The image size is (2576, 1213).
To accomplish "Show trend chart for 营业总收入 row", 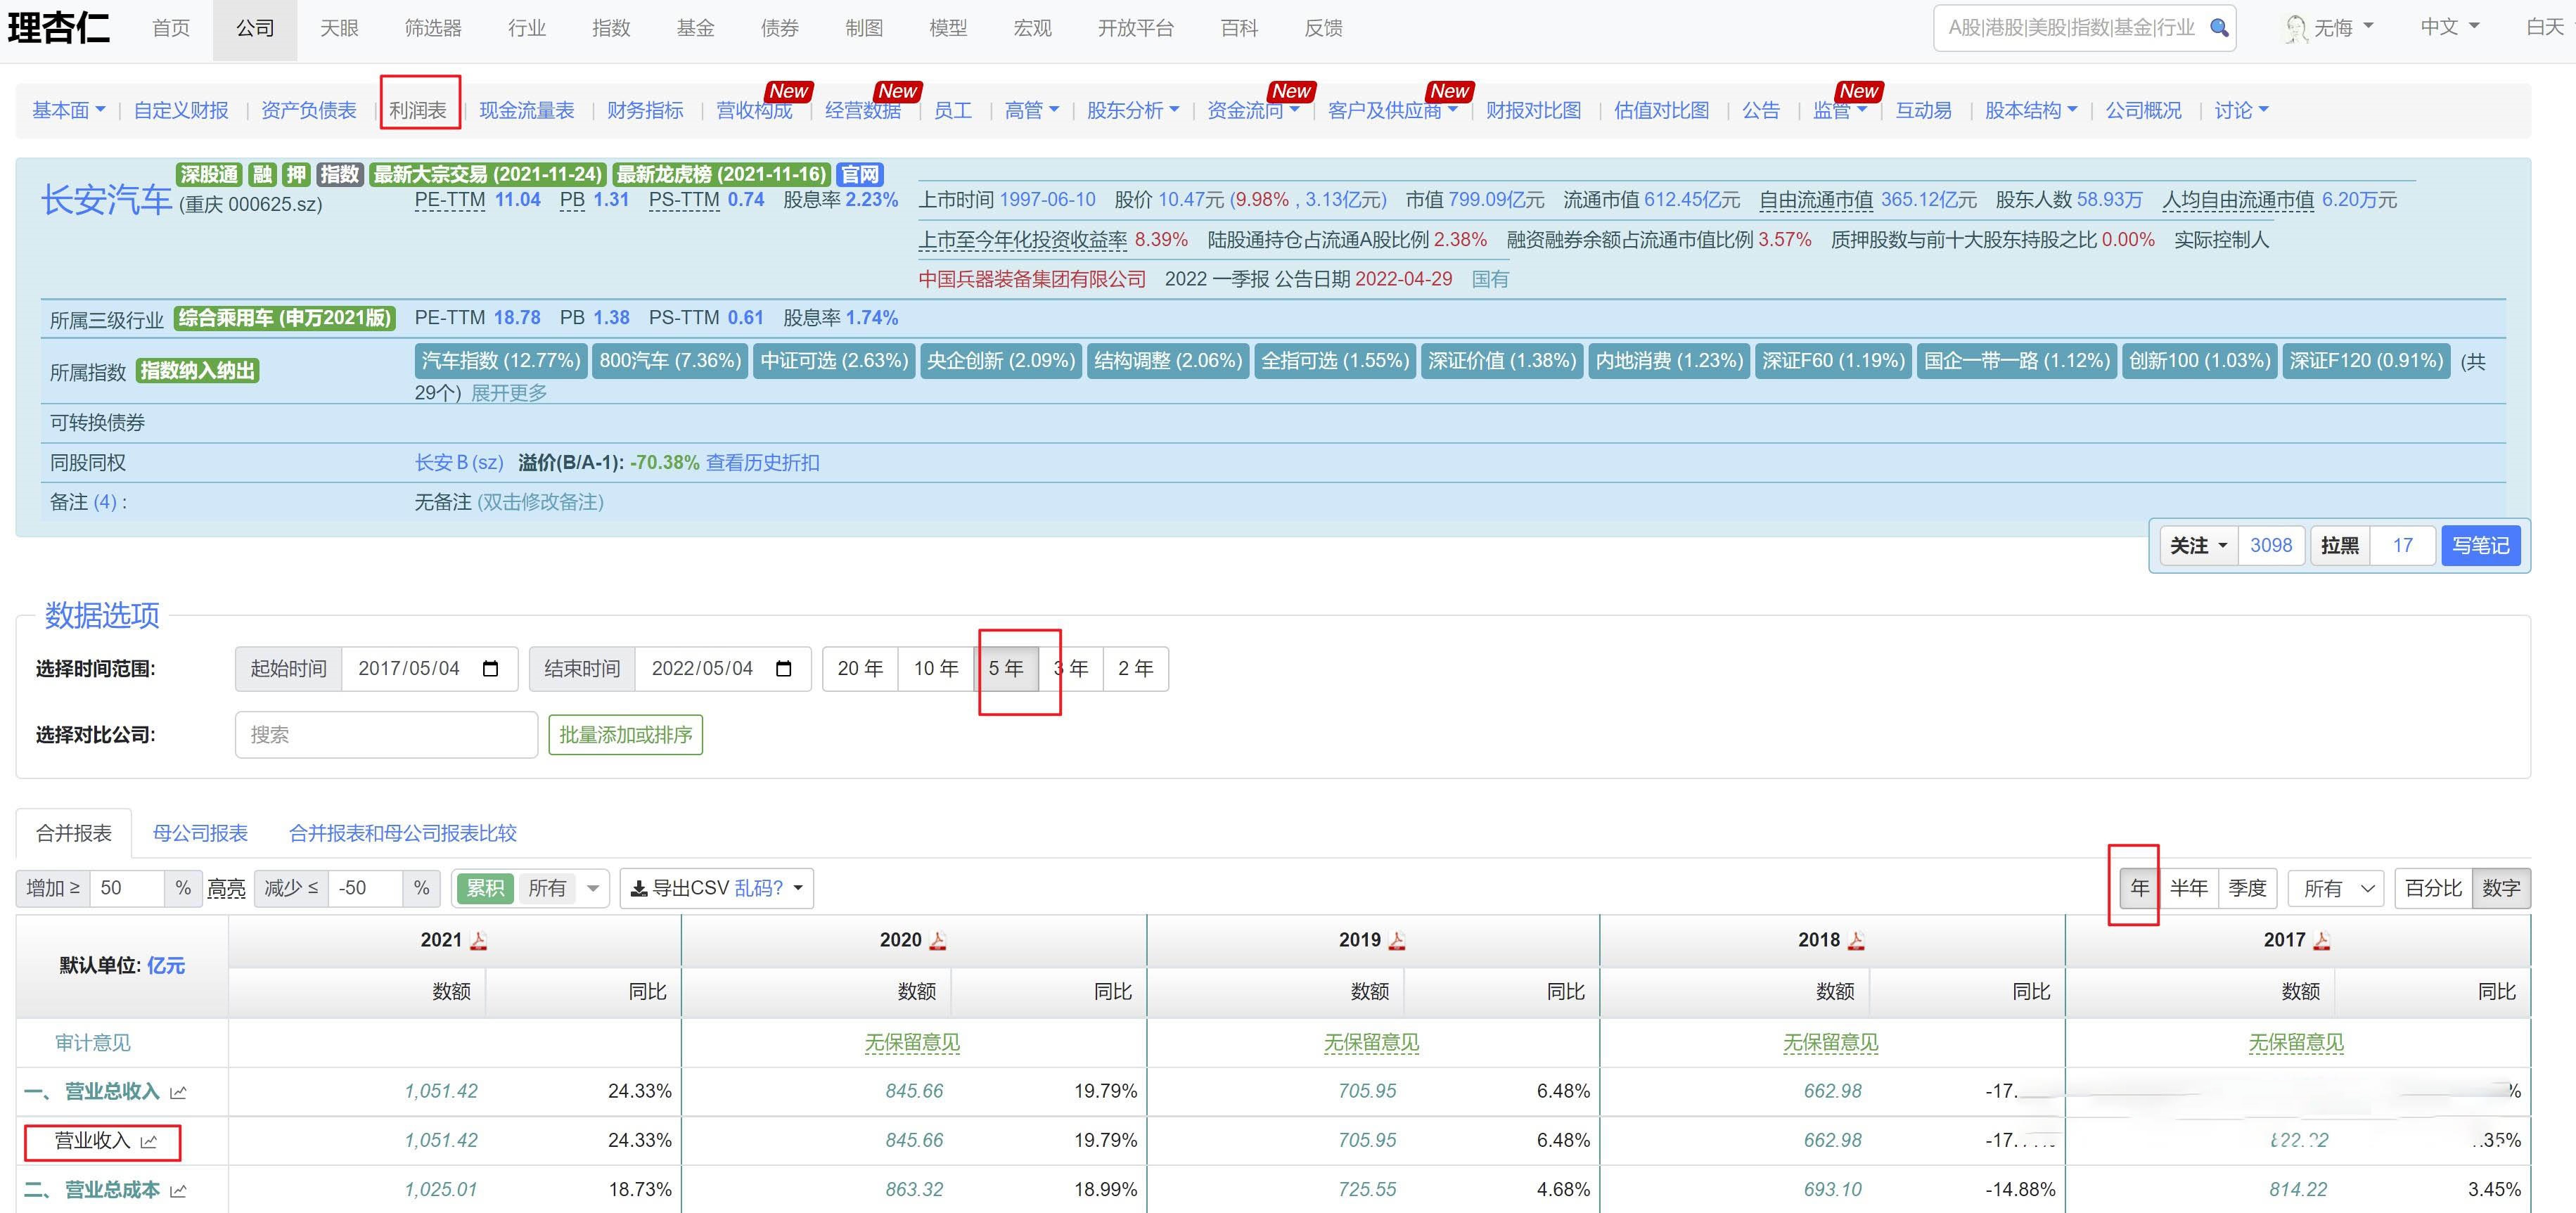I will (179, 1092).
